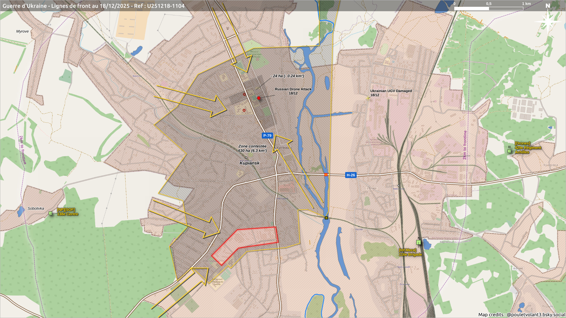Click the Sobolivka village label
The height and width of the screenshot is (318, 566).
click(x=36, y=208)
